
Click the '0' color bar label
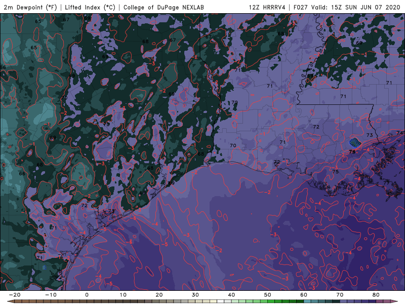click(x=87, y=295)
